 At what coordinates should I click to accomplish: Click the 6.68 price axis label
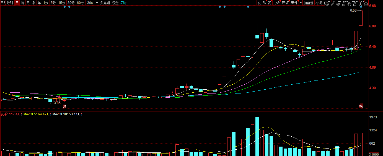(372, 6)
